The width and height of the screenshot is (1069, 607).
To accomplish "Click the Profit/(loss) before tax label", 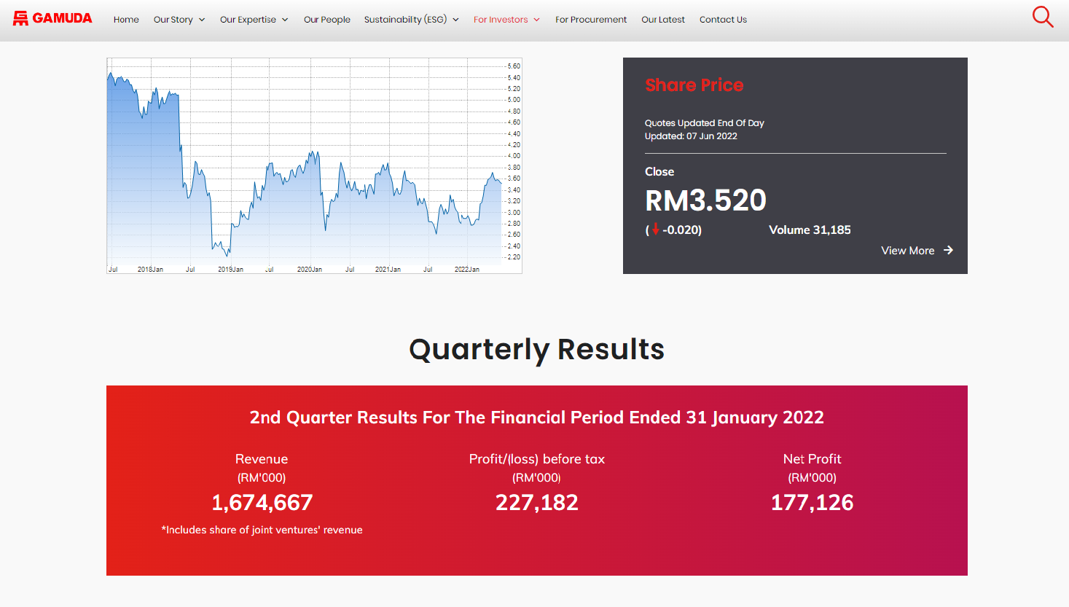I will click(537, 459).
